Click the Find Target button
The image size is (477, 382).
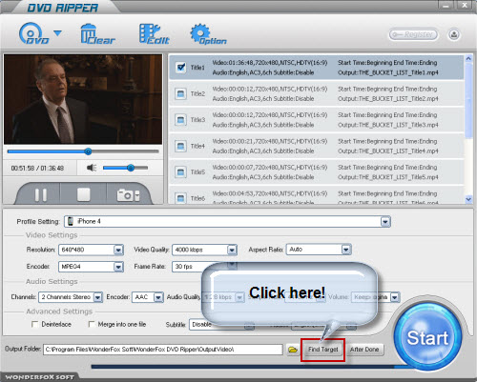(323, 350)
